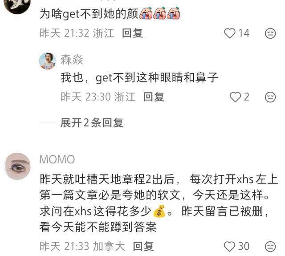Reply to 森焱's 23:30 comment
The width and height of the screenshot is (285, 256).
154,97
